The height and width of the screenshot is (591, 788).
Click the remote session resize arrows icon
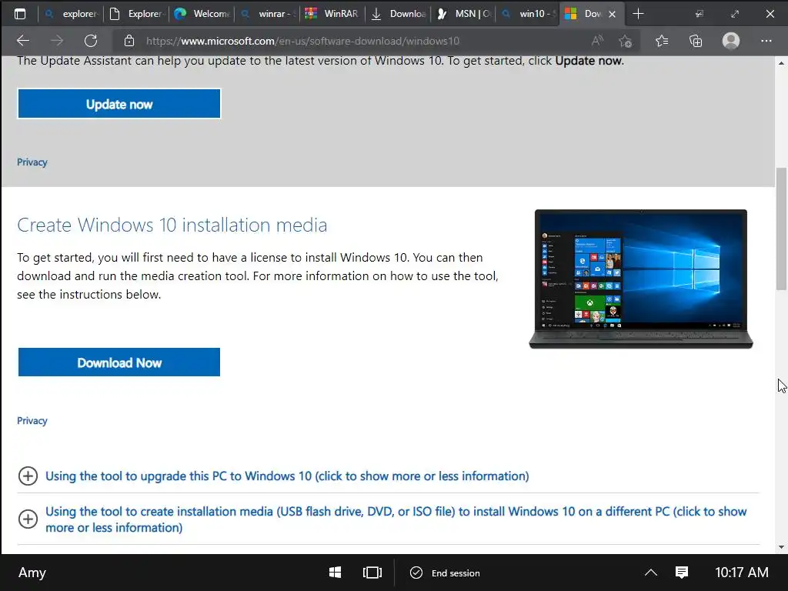coord(735,14)
